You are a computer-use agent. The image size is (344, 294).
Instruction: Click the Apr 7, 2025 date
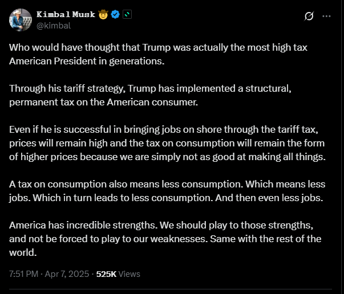(69, 274)
